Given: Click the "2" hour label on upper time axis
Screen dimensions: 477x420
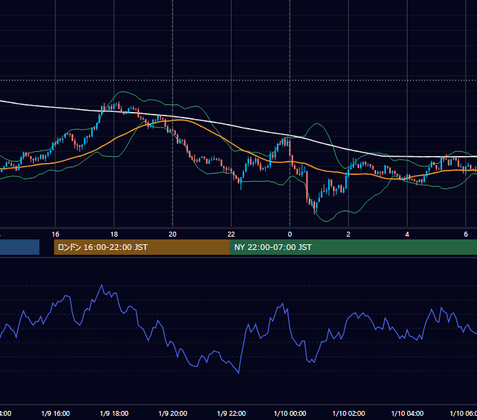Looking at the screenshot, I should click(x=349, y=234).
